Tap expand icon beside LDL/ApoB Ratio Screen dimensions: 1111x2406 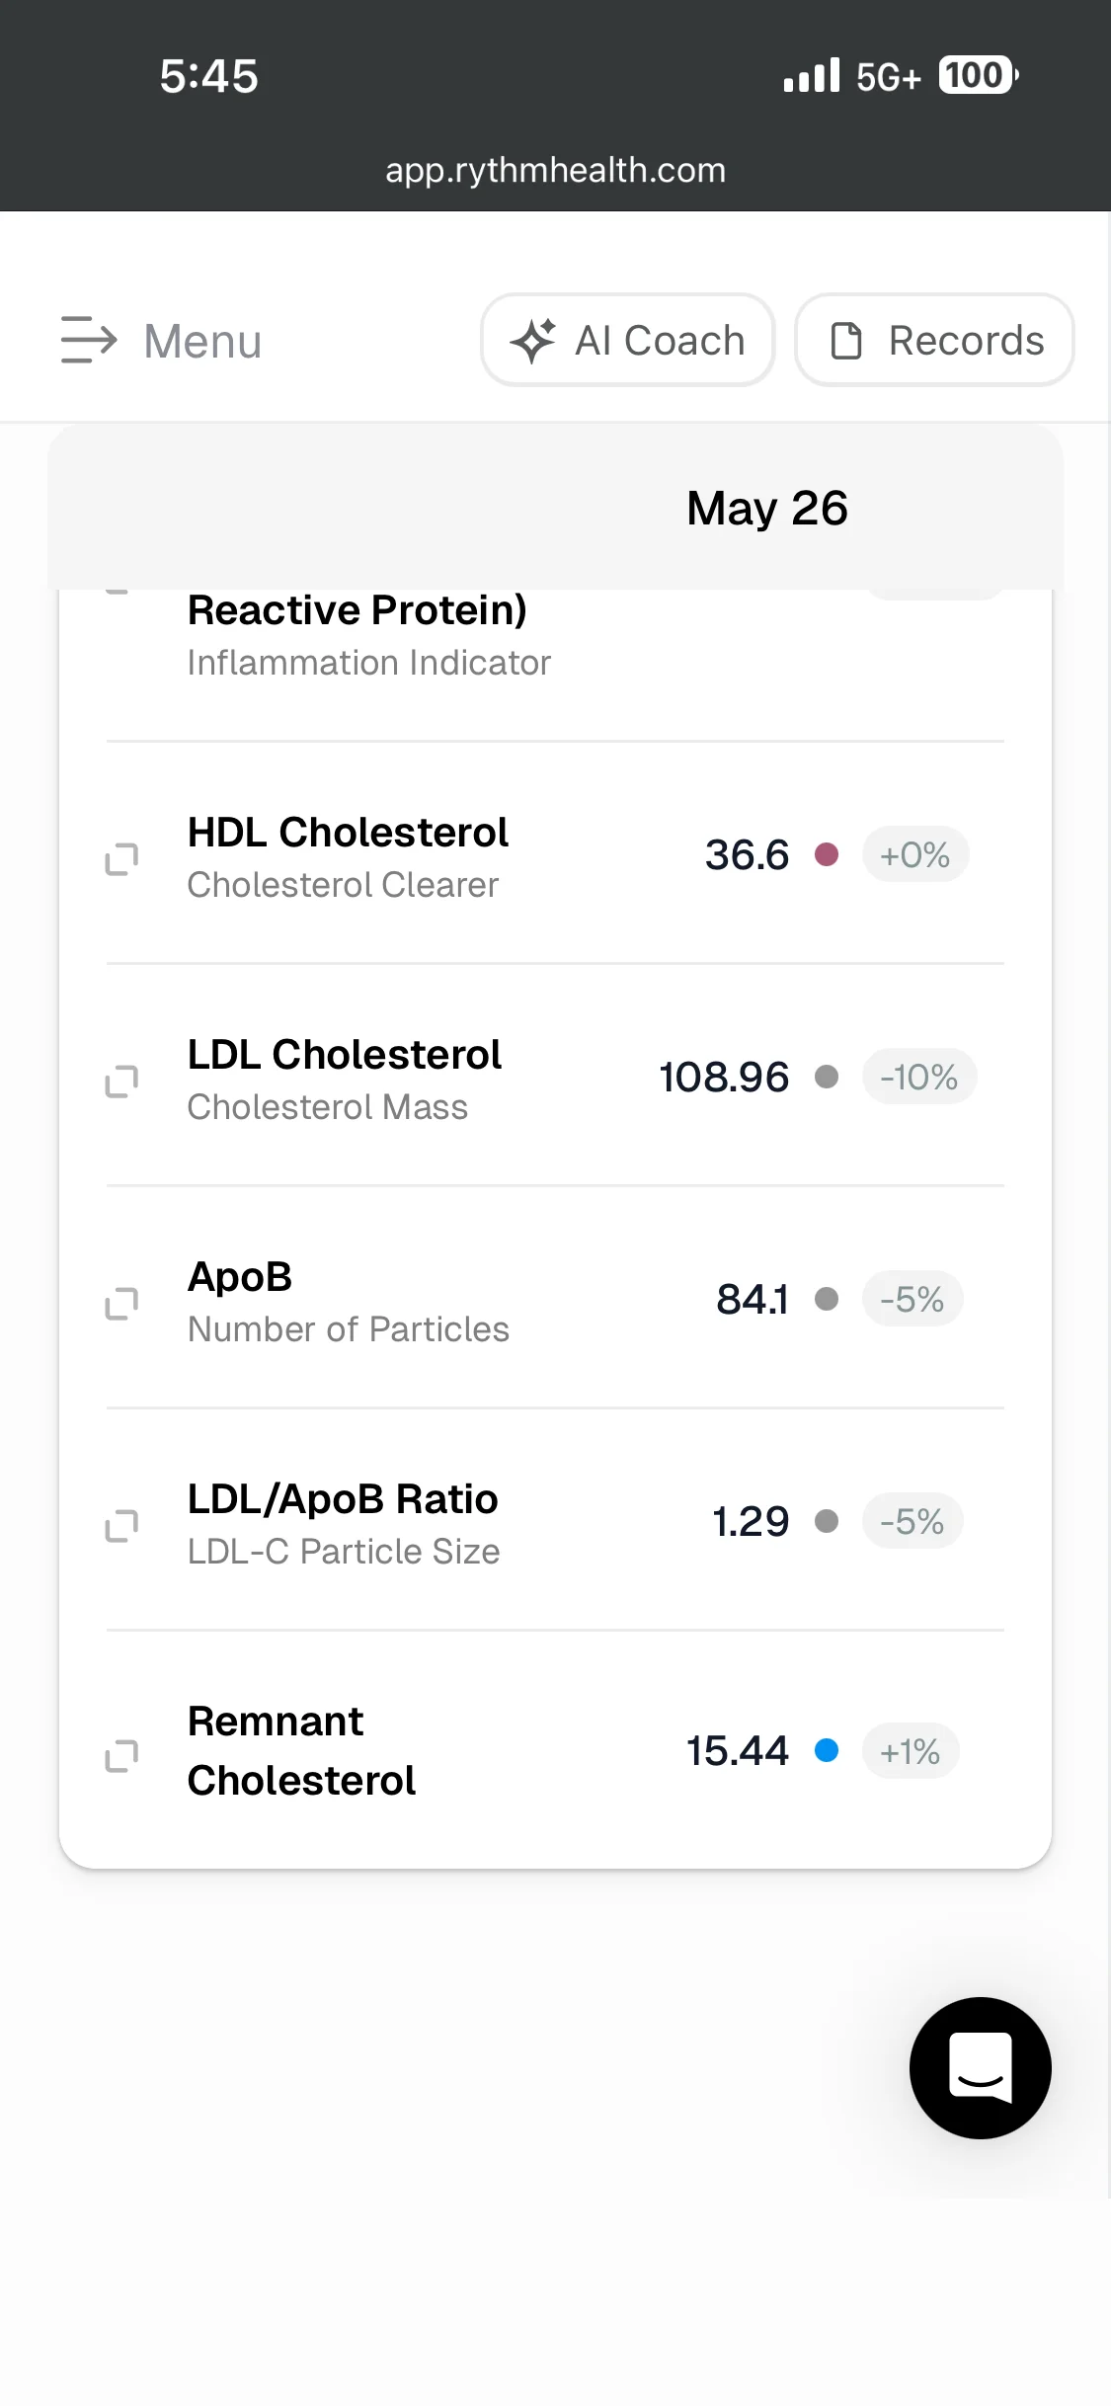point(121,1526)
